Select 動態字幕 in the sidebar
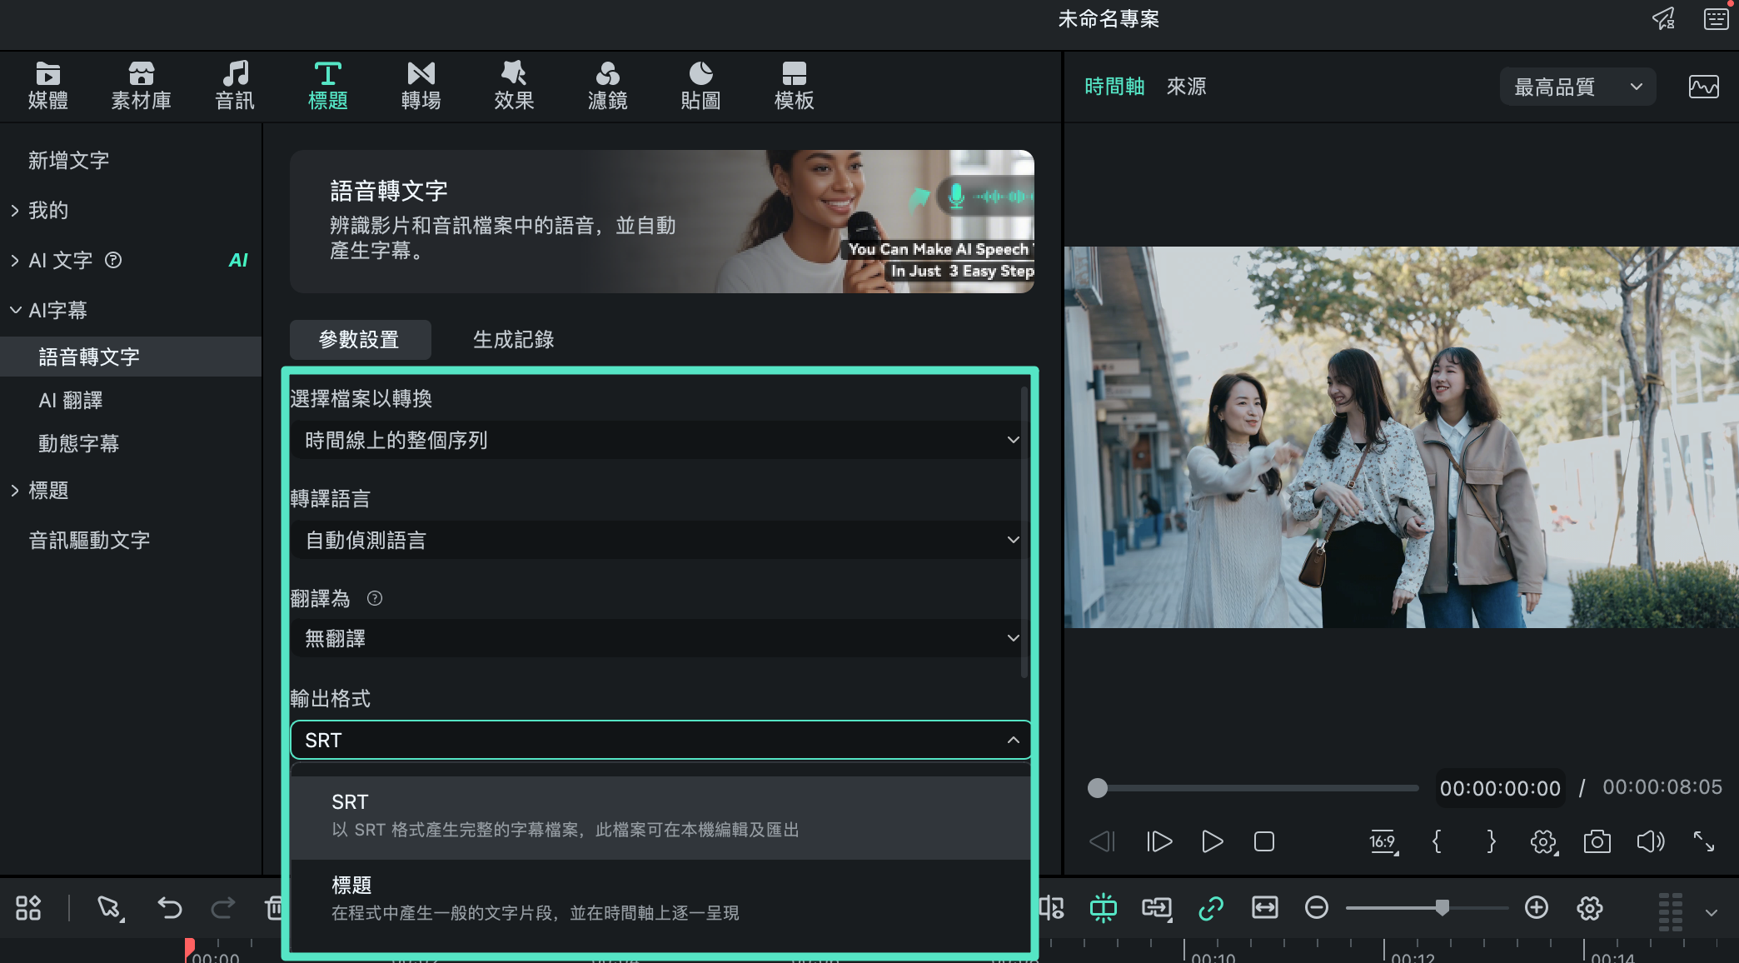This screenshot has height=963, width=1739. coord(79,444)
